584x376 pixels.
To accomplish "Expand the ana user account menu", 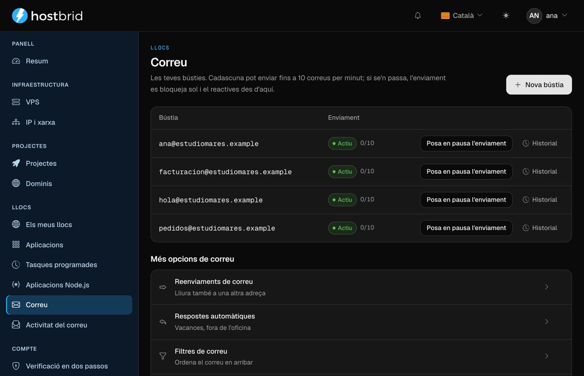I will (x=547, y=16).
